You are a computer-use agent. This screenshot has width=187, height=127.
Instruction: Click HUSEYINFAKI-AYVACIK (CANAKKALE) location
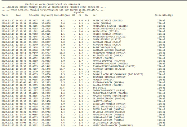point(113,125)
